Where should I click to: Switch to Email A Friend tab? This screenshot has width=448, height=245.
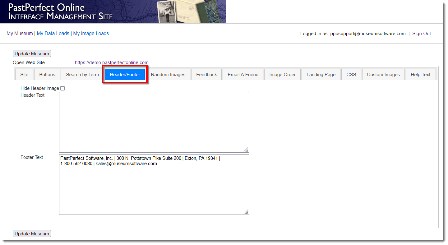click(x=243, y=75)
